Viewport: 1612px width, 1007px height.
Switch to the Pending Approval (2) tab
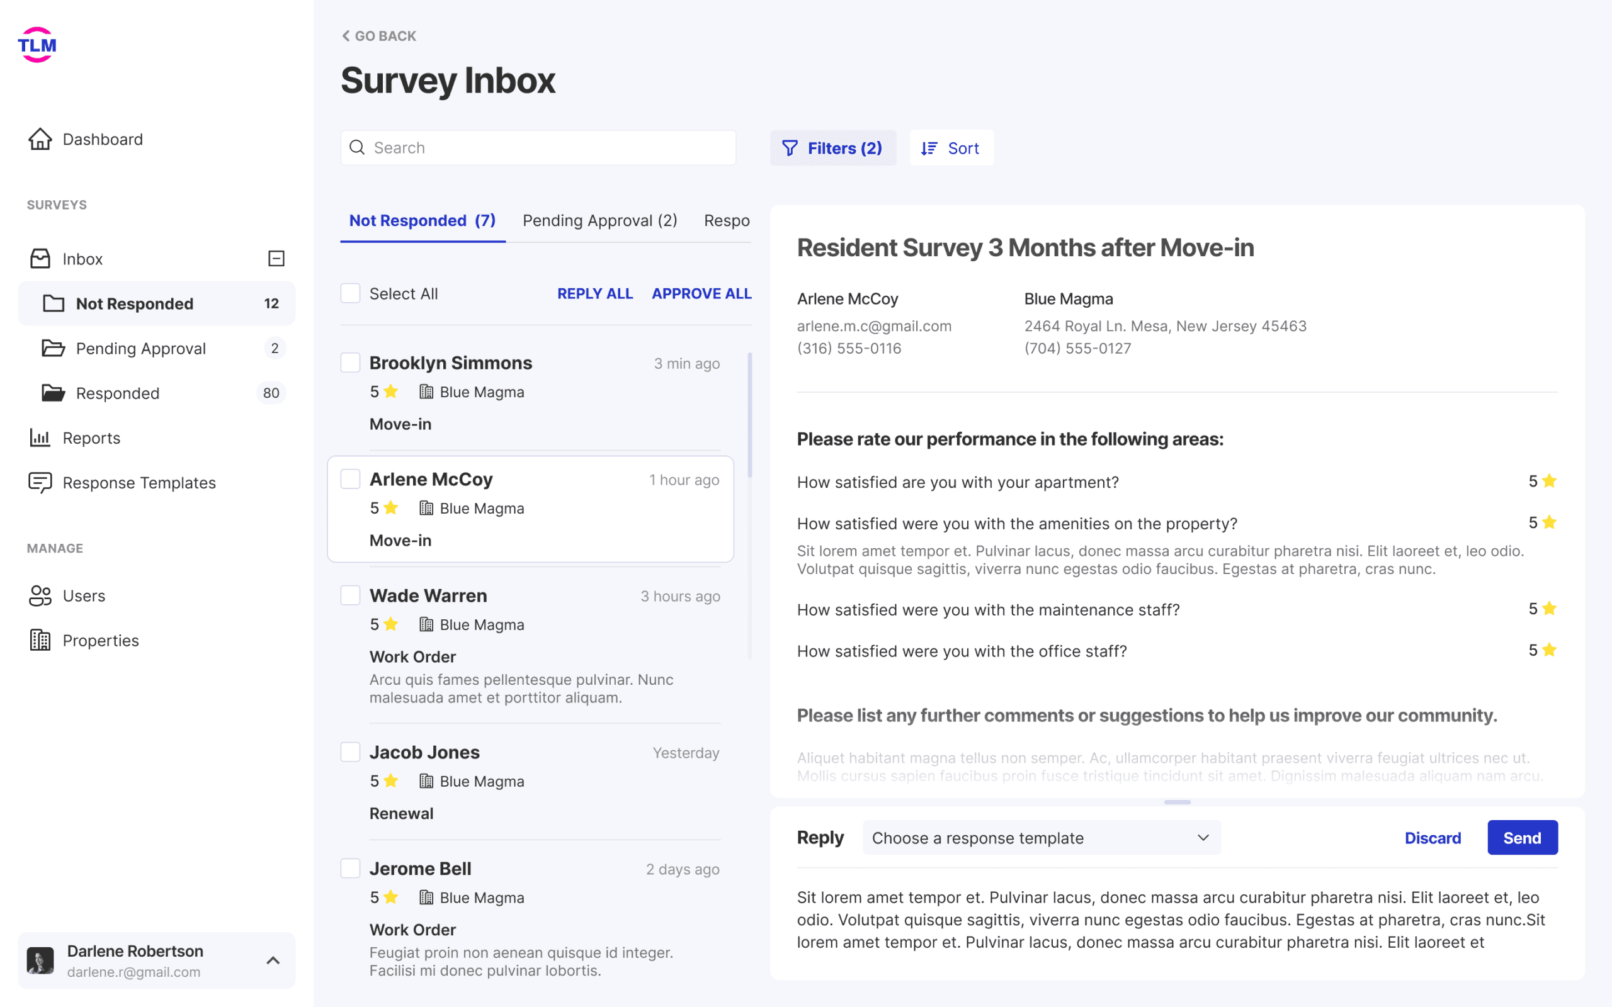click(x=599, y=220)
